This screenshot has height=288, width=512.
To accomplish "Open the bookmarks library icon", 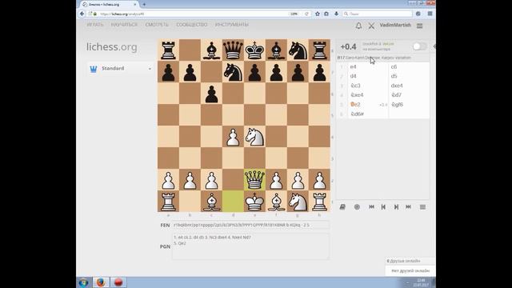I will pos(326,14).
